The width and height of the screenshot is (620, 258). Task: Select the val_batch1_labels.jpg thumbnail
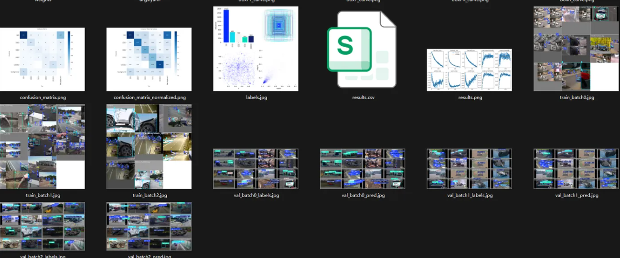click(x=469, y=169)
